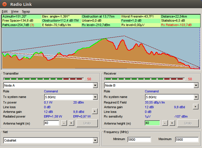Click the transmitter signal strength meter
Image resolution: width=202 pixels, height=148 pixels.
tap(44, 79)
